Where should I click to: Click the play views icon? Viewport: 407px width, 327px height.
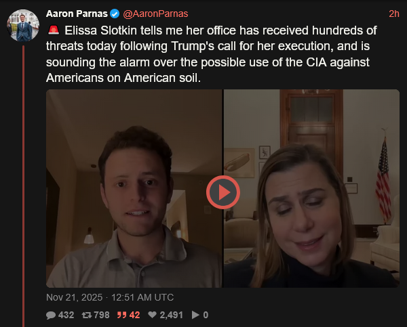click(x=195, y=315)
